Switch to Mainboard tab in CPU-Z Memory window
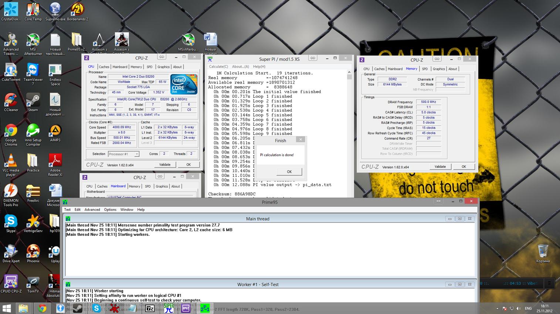The width and height of the screenshot is (560, 314). tap(395, 69)
